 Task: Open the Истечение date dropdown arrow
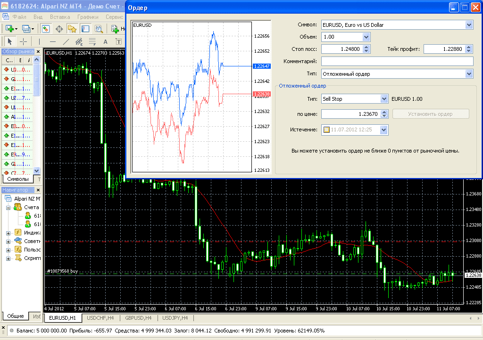(384, 130)
